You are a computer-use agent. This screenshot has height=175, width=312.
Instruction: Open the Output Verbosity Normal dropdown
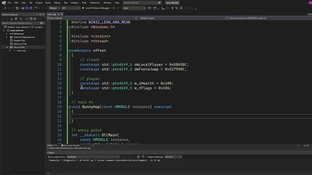tap(174, 157)
